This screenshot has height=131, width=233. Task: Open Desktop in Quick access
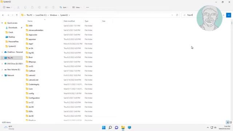[x=12, y=37]
